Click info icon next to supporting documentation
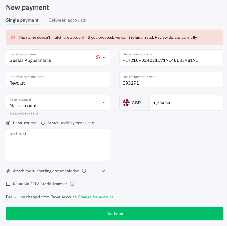This screenshot has height=226, width=227. tap(84, 171)
